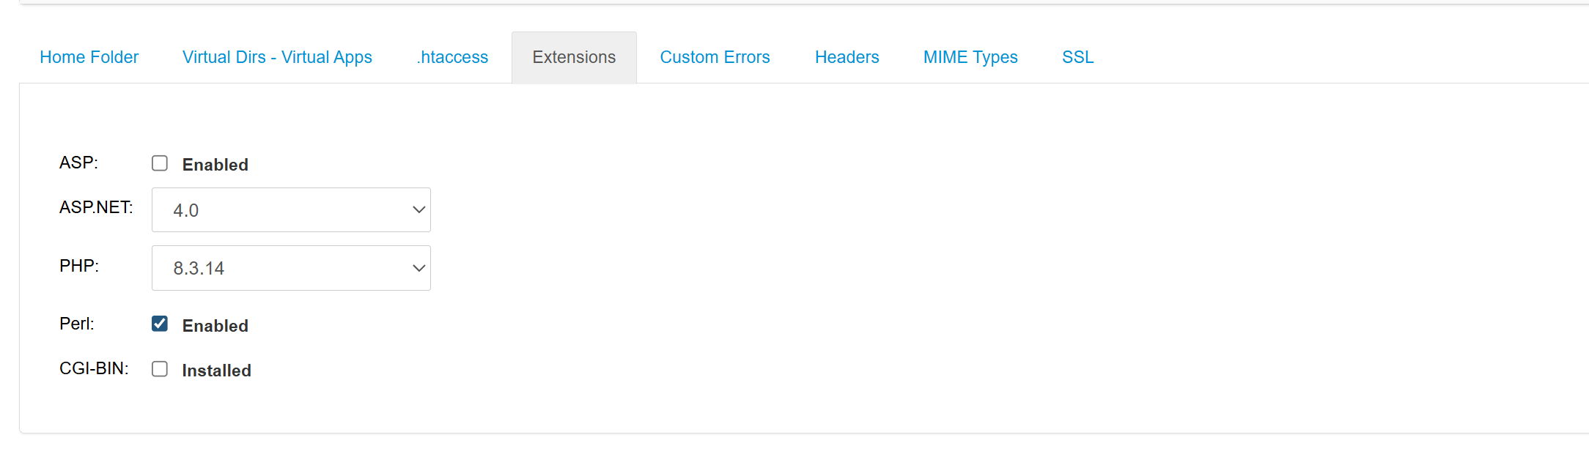Switch to Virtual Dirs - Virtual Apps tab

(277, 57)
